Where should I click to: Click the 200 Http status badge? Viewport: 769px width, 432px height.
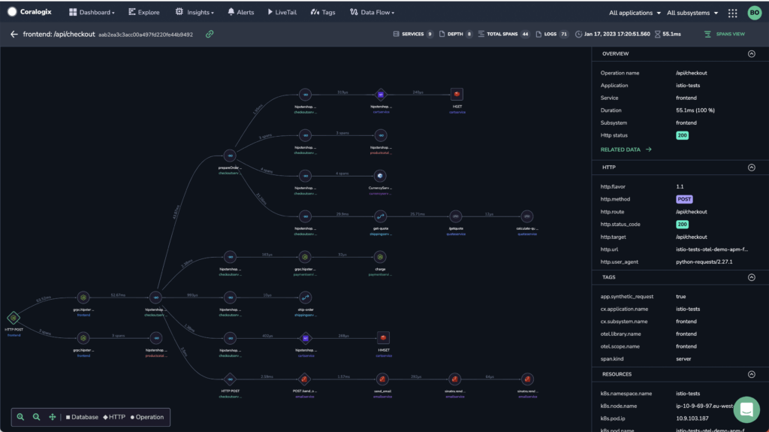(x=682, y=135)
